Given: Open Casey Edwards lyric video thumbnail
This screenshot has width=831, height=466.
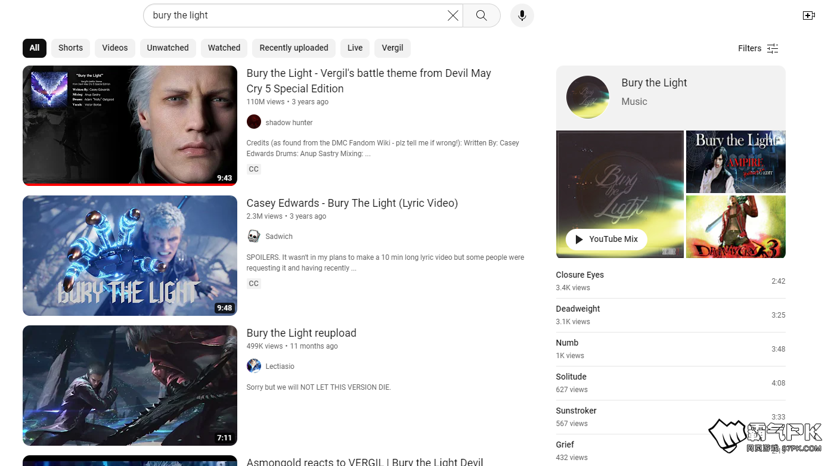Looking at the screenshot, I should pos(130,256).
